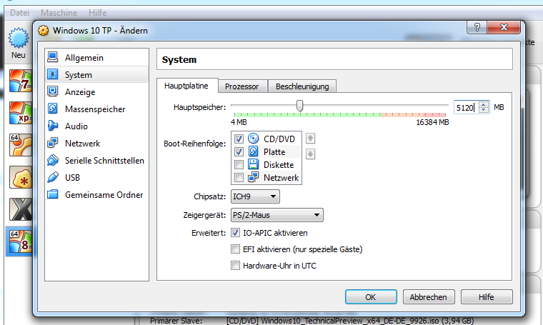Select the Mac OS X VM icon
This screenshot has width=543, height=325.
click(x=21, y=209)
